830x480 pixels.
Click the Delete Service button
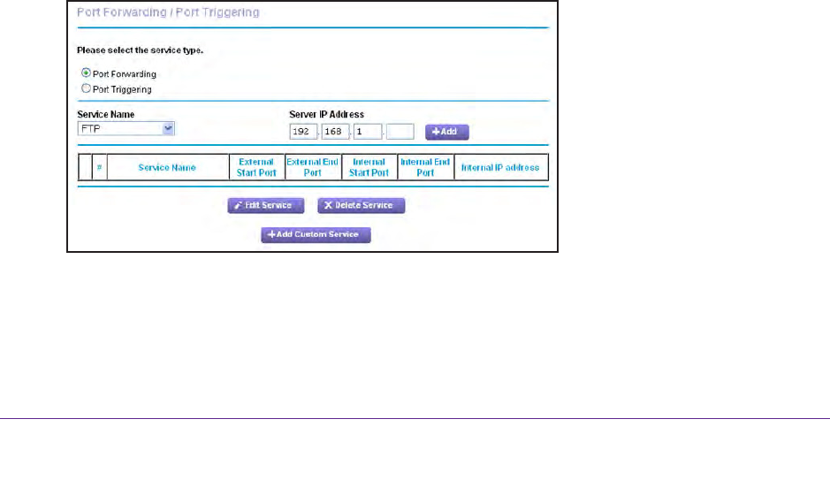(361, 205)
